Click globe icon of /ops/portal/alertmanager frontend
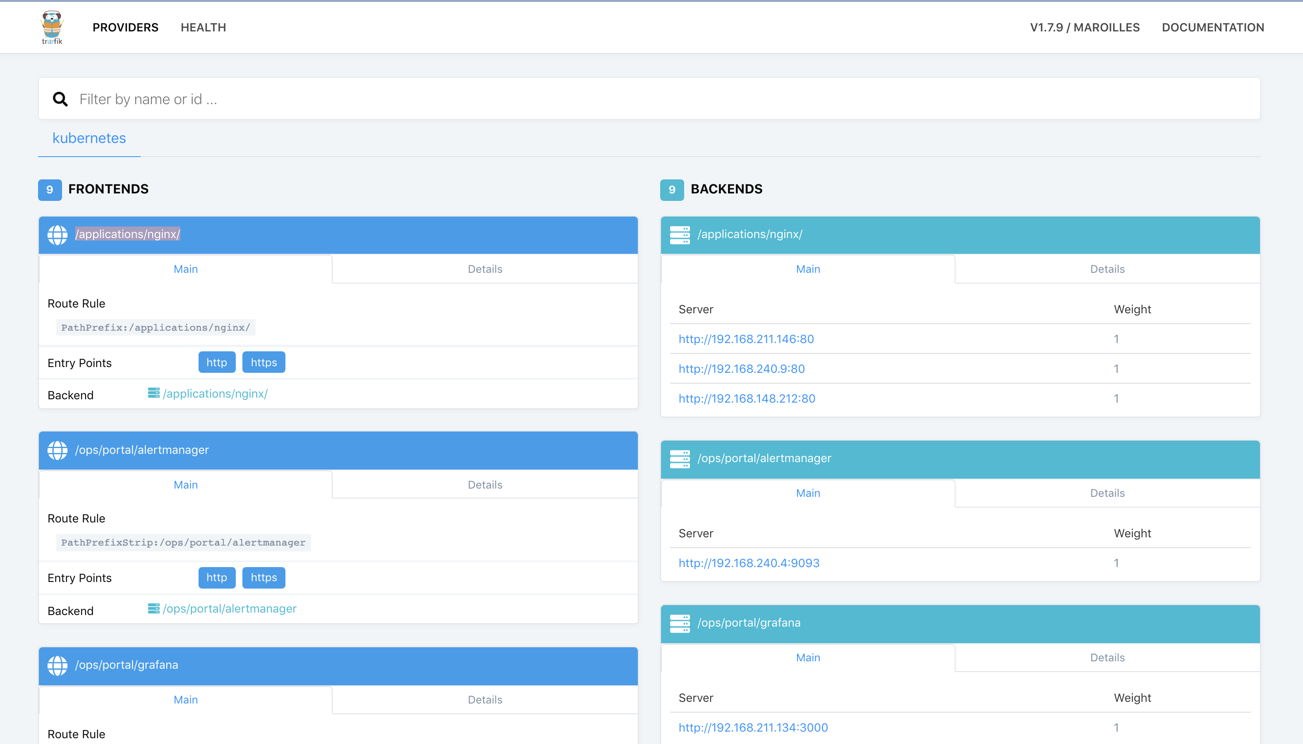Viewport: 1303px width, 744px height. click(57, 450)
